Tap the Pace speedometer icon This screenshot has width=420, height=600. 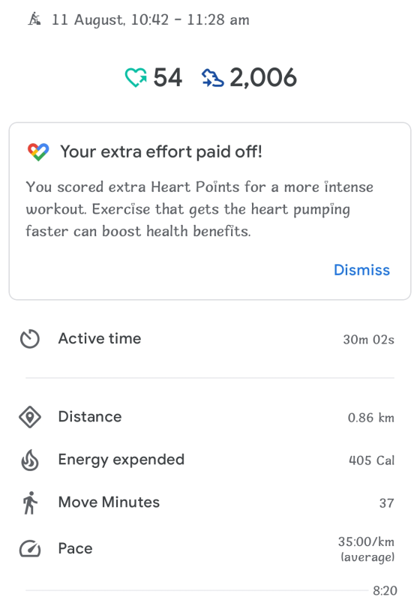tap(30, 549)
